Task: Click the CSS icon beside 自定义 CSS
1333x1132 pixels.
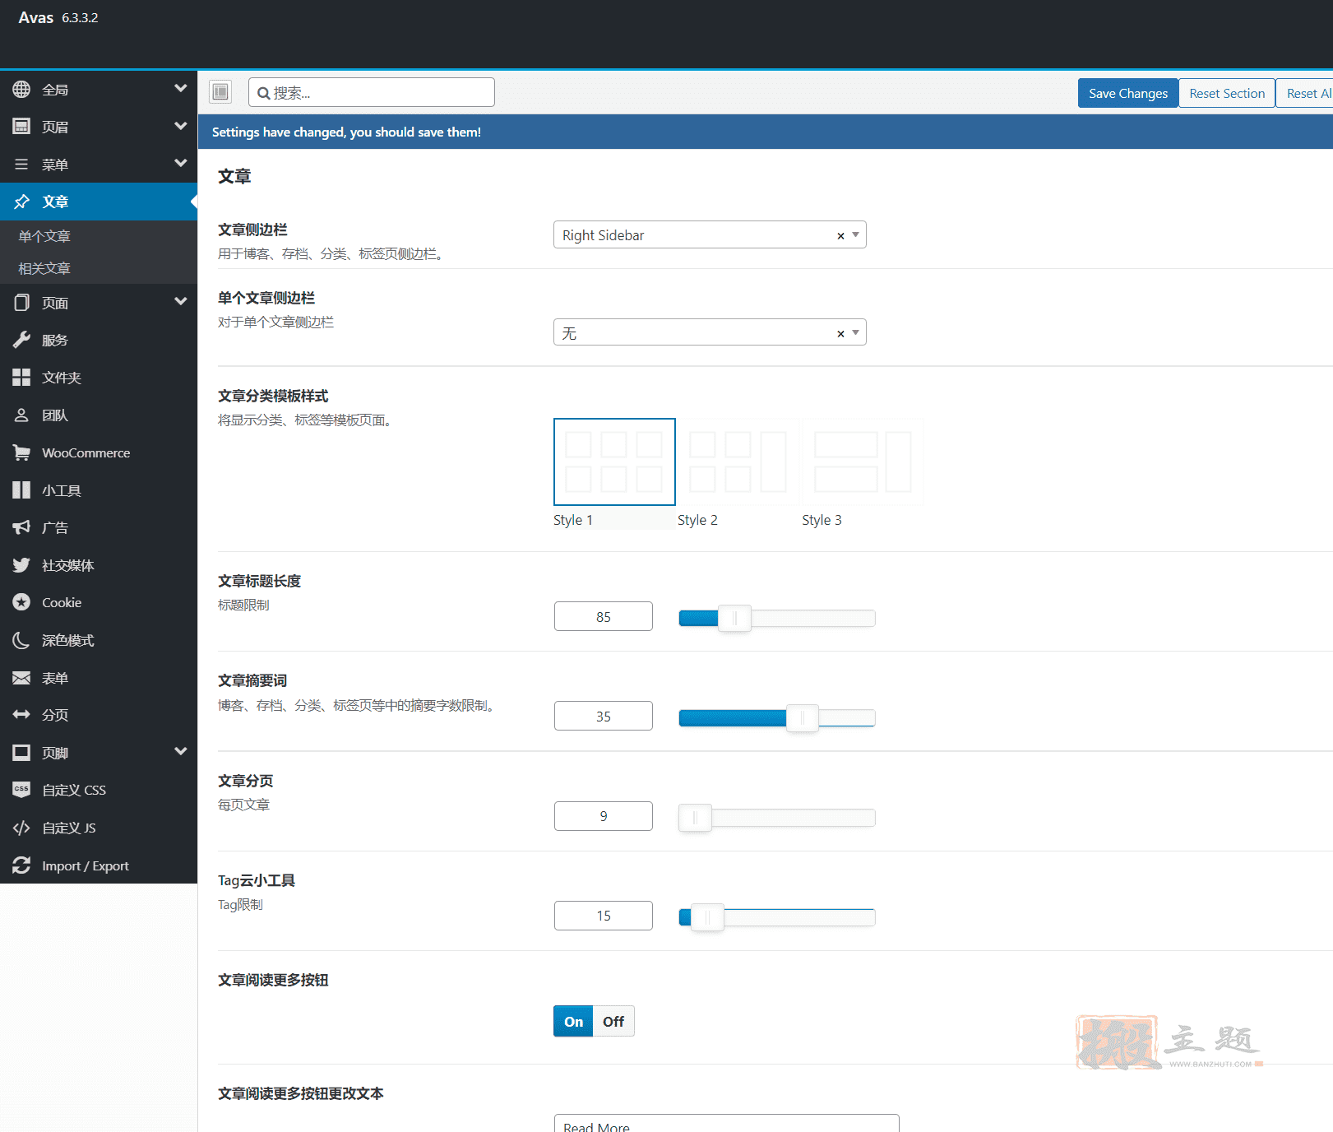Action: point(21,790)
